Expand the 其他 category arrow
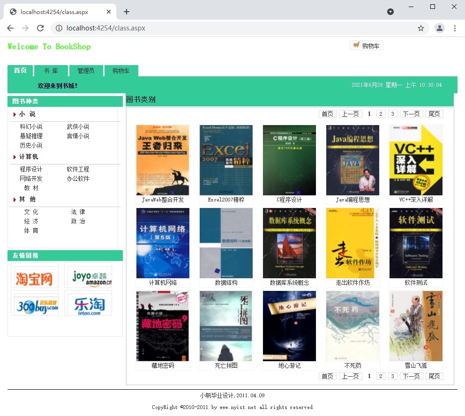Screen dimensions: 465x416 click(x=14, y=200)
